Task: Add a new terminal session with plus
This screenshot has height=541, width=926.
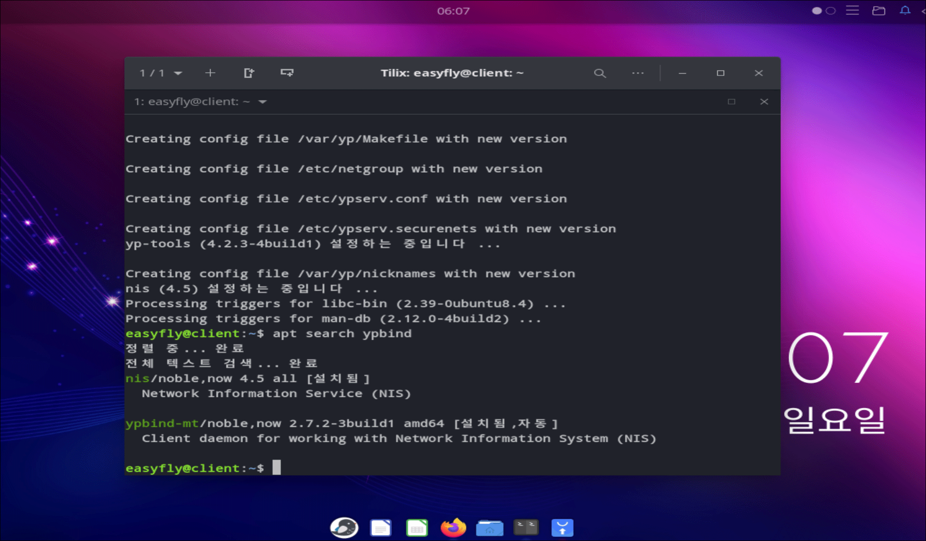Action: (210, 73)
